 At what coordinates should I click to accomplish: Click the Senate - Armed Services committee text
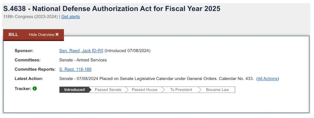coord(83,60)
